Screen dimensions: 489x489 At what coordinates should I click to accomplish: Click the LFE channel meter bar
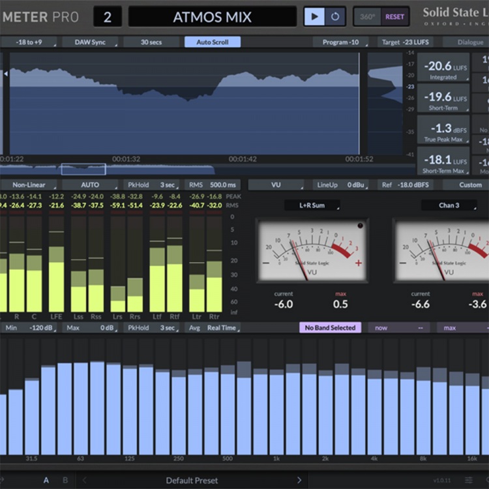(x=57, y=264)
